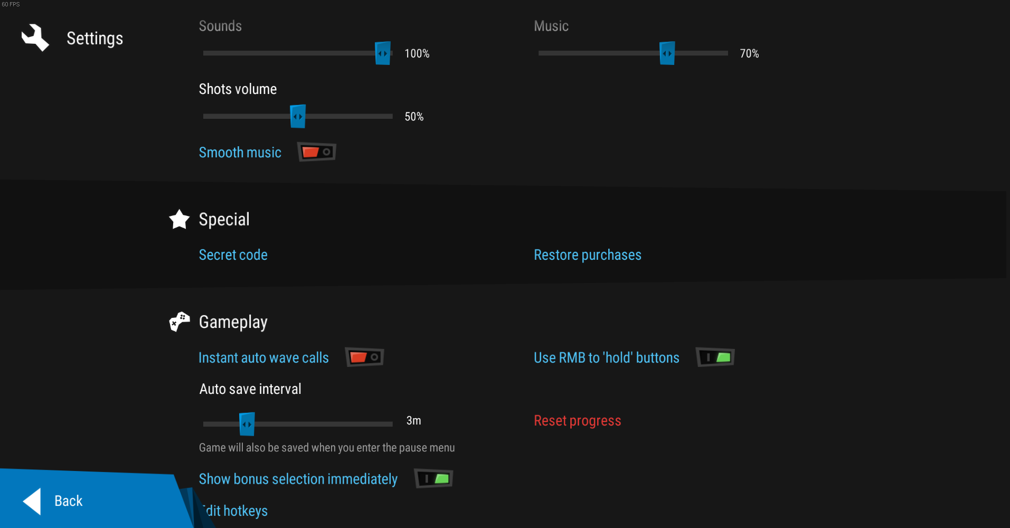1010x528 pixels.
Task: Click the Shots volume slider handle
Action: [298, 116]
